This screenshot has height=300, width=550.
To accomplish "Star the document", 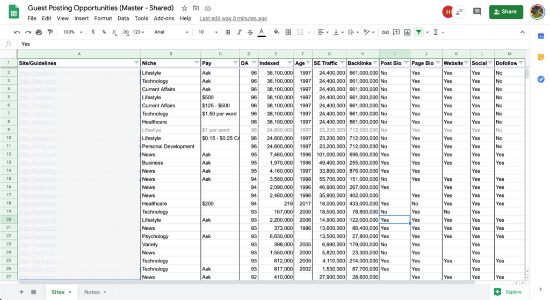I will [x=184, y=8].
